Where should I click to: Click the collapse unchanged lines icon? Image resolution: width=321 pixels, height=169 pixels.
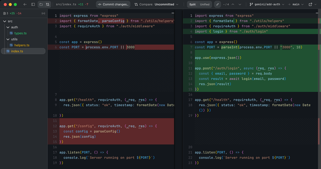click(217, 4)
